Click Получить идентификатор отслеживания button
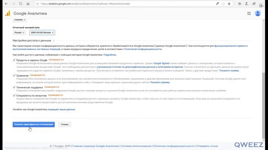The width and height of the screenshot is (268, 150). pyautogui.click(x=33, y=125)
